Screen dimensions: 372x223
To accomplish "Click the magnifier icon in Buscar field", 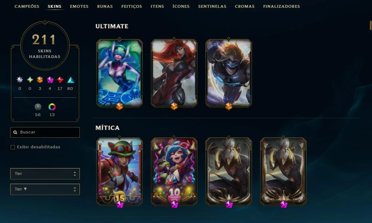I will (x=15, y=132).
